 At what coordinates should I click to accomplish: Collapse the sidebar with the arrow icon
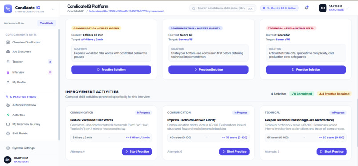[53, 9]
